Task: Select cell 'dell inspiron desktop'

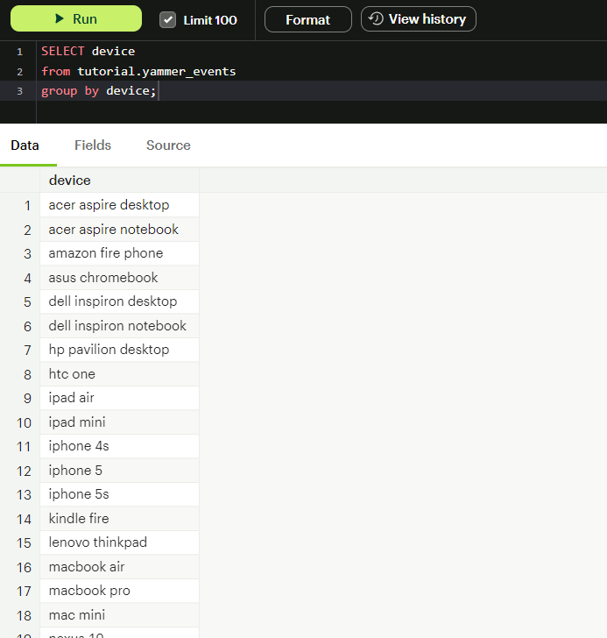Action: (119, 301)
